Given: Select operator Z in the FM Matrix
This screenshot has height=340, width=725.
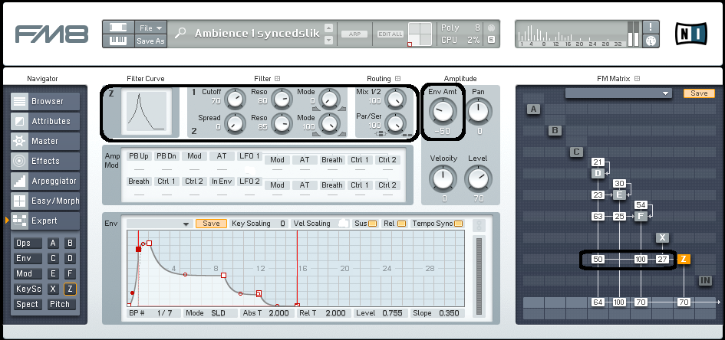Looking at the screenshot, I should point(684,260).
